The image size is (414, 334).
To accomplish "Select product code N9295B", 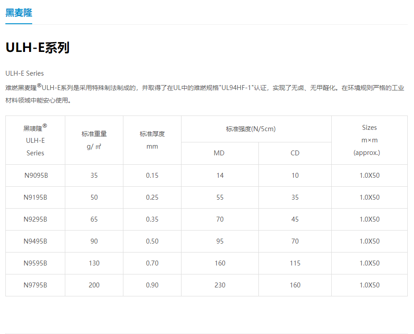I will point(35,219).
